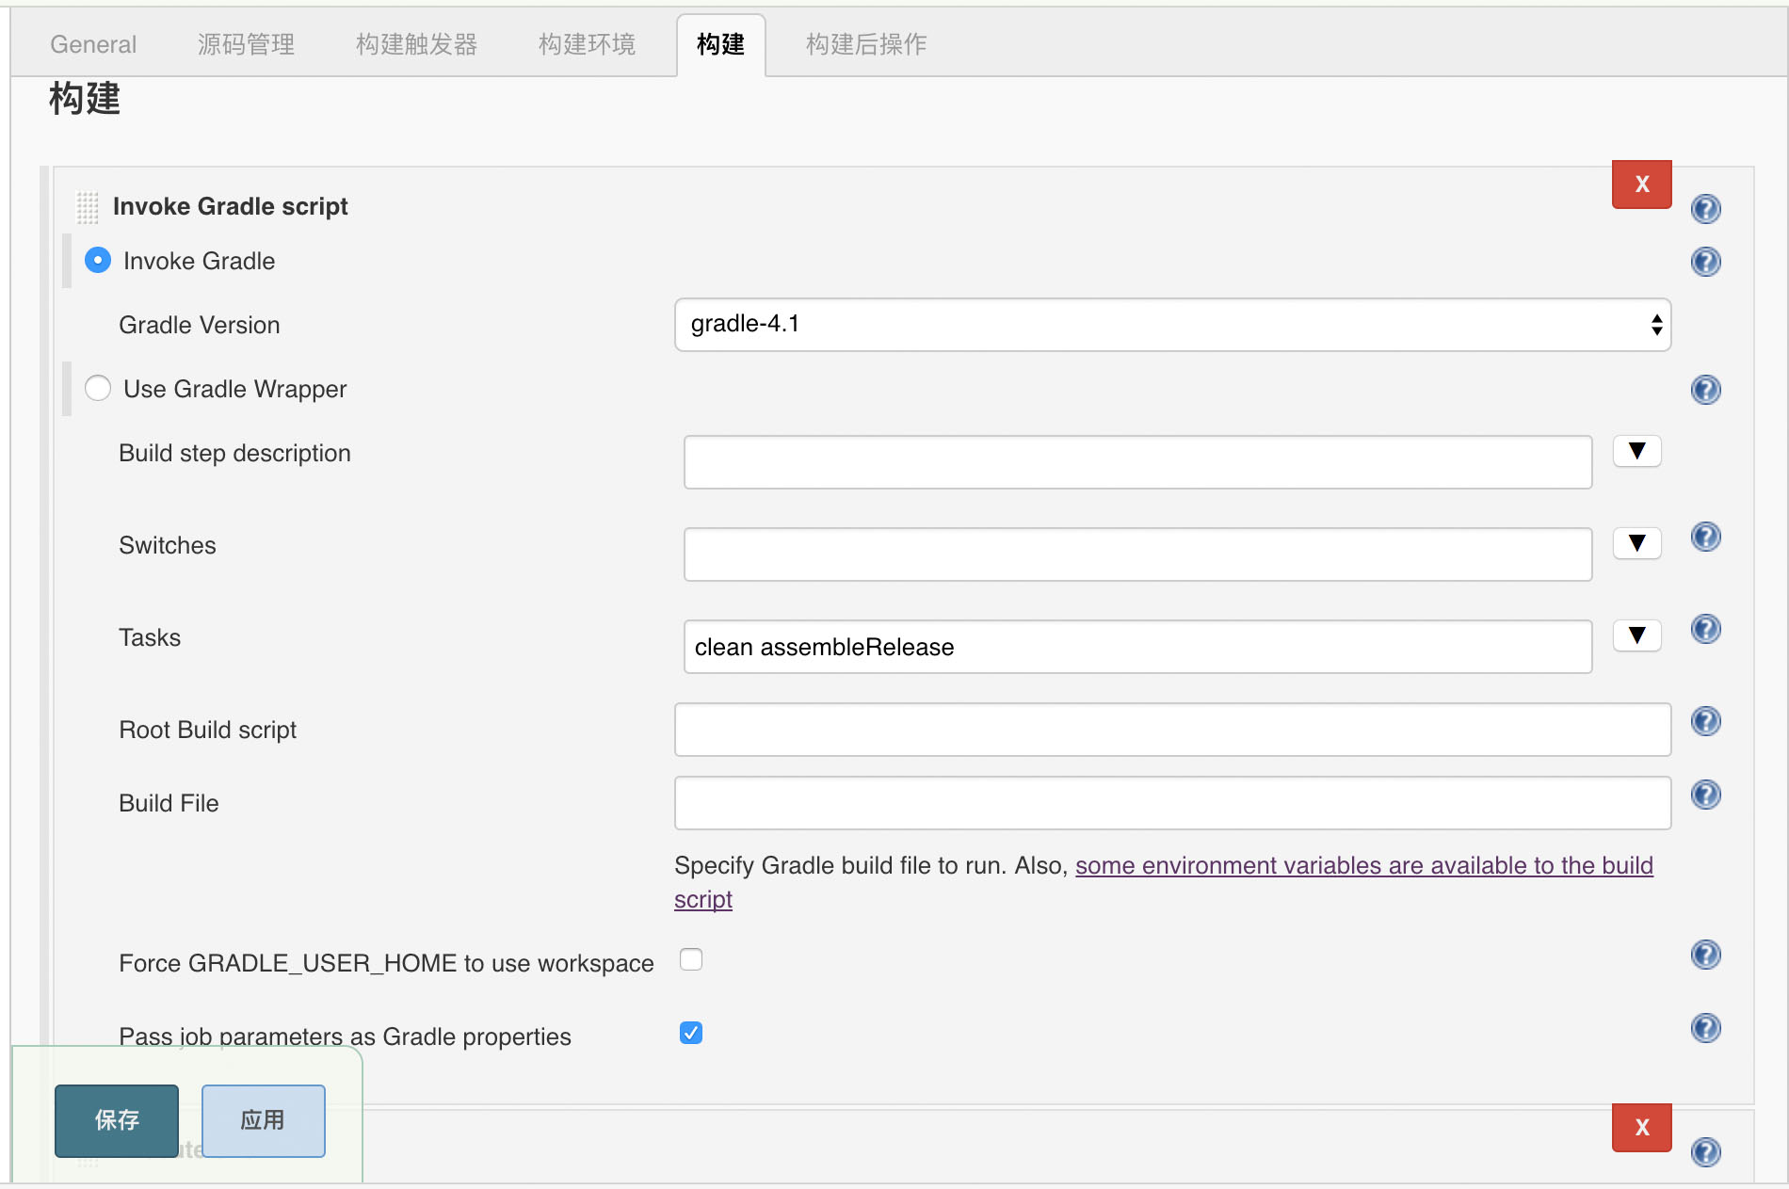Screen dimensions: 1789x1189
Task: Select the Invoke Gradle radio button
Action: (x=98, y=261)
